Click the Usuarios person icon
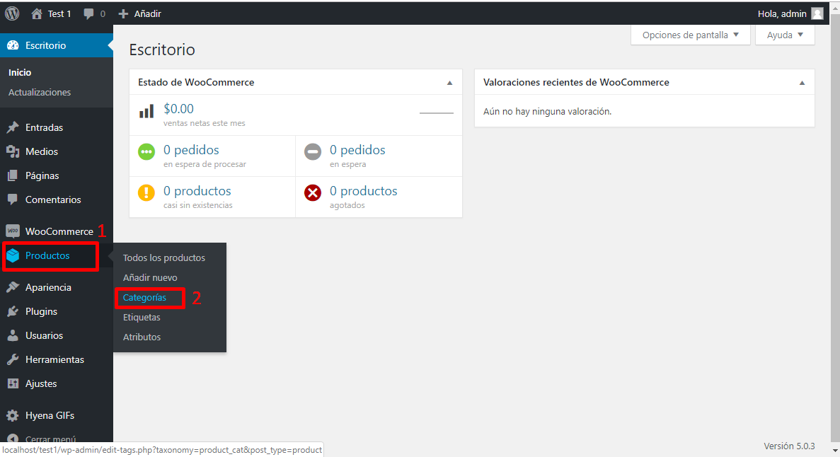 pyautogui.click(x=13, y=335)
